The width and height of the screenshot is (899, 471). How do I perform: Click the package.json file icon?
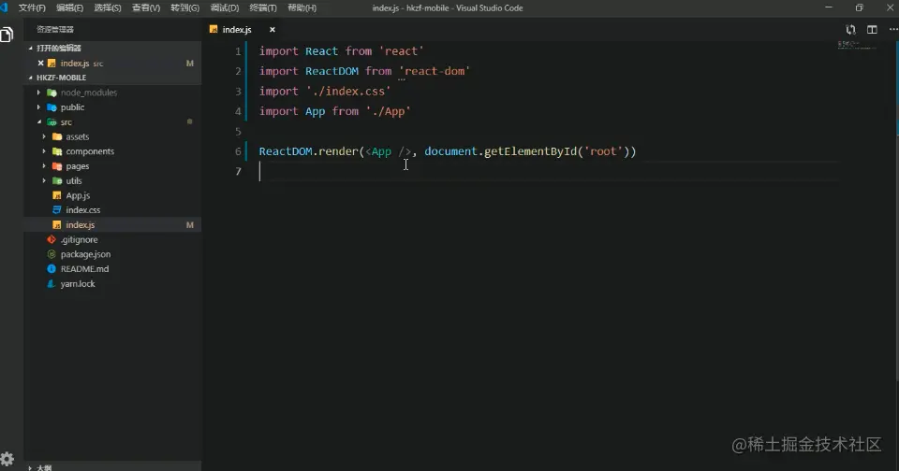click(52, 254)
